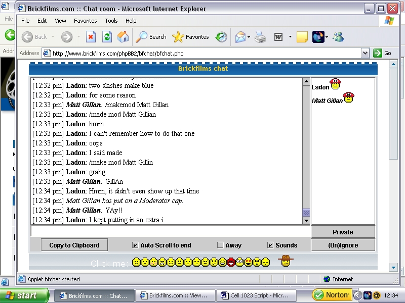Click the Private button
This screenshot has height=303, width=405.
coord(343,232)
